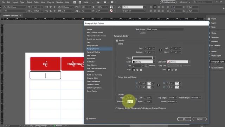Open Top stroke weight dropdown
Image resolution: width=225 pixels, height=127 pixels.
[x=154, y=49]
